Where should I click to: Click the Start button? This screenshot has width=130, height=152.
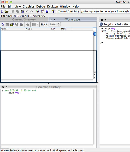[5, 150]
